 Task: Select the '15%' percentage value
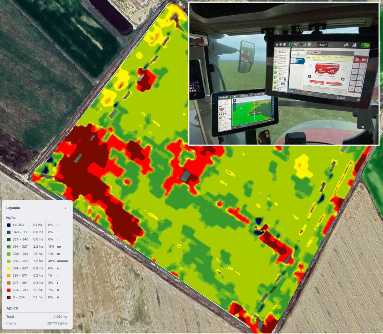click(51, 247)
